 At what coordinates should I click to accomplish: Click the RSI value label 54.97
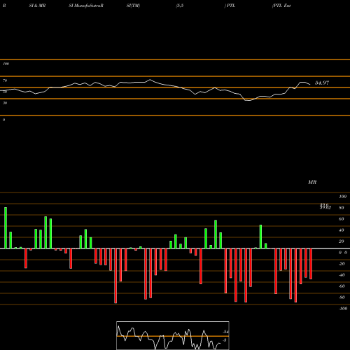click(x=322, y=83)
